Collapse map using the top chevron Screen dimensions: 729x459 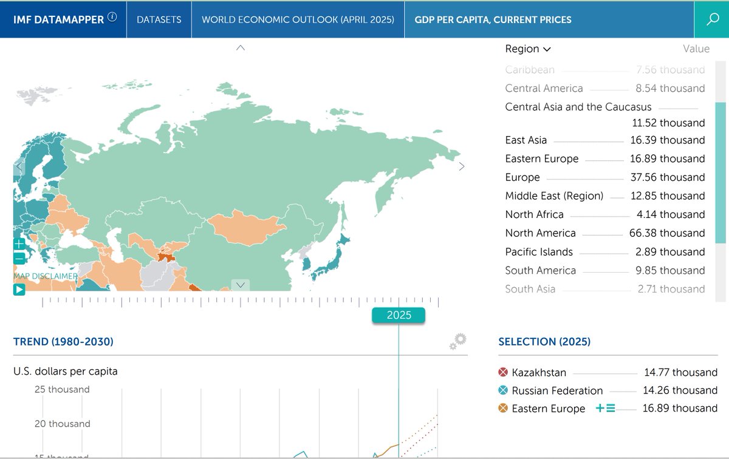click(241, 47)
